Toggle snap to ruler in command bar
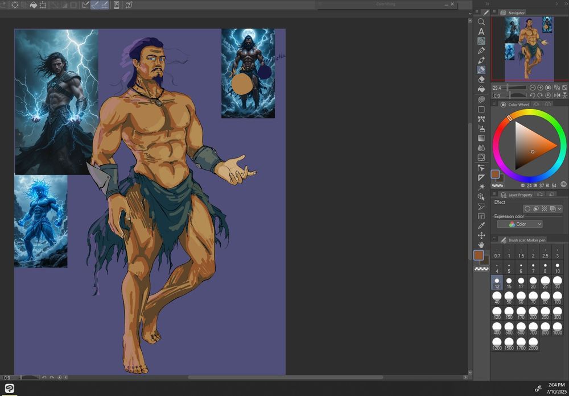This screenshot has height=396, width=569. [85, 5]
